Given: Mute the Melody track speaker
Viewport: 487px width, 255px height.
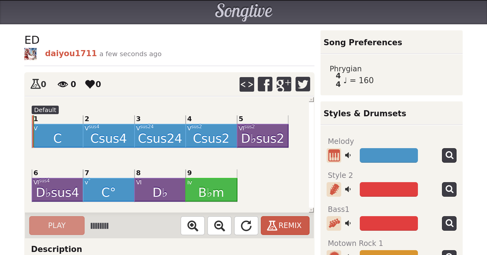Looking at the screenshot, I should point(348,155).
